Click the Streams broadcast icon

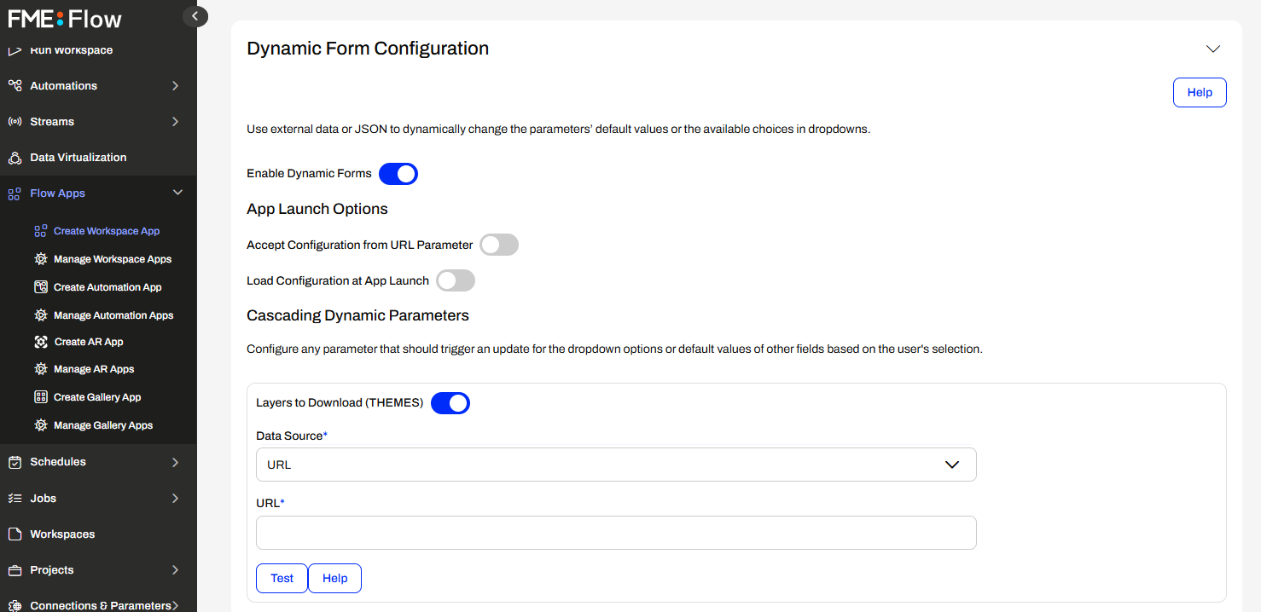(x=15, y=122)
